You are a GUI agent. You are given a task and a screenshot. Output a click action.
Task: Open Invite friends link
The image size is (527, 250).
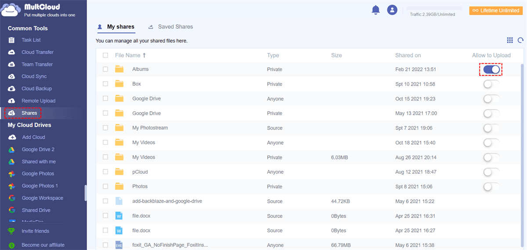pos(35,231)
